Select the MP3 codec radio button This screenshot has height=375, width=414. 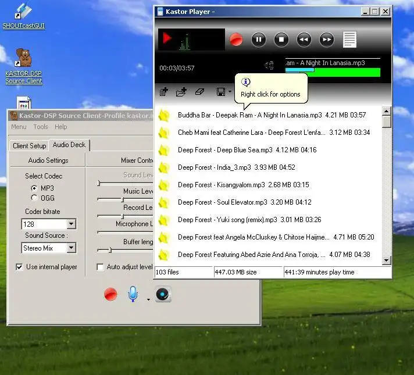coord(34,188)
